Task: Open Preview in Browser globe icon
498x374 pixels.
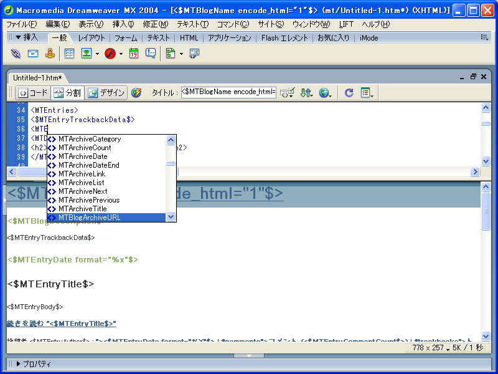Action: pyautogui.click(x=325, y=93)
